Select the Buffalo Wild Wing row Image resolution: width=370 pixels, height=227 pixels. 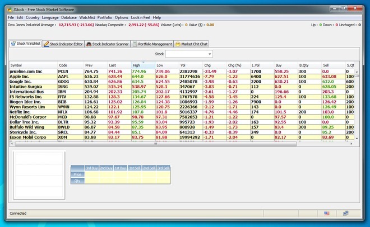point(182,127)
